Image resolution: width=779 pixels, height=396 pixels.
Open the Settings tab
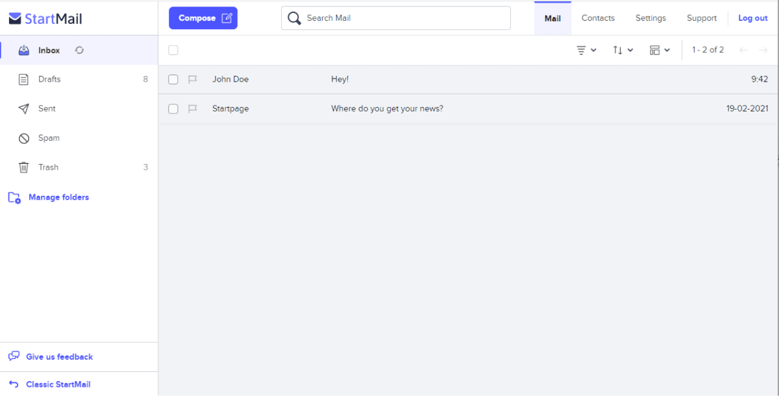click(650, 17)
